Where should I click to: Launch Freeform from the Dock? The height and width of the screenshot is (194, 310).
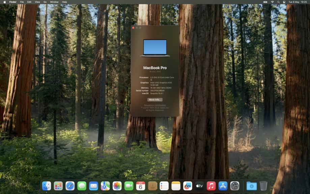point(188,186)
